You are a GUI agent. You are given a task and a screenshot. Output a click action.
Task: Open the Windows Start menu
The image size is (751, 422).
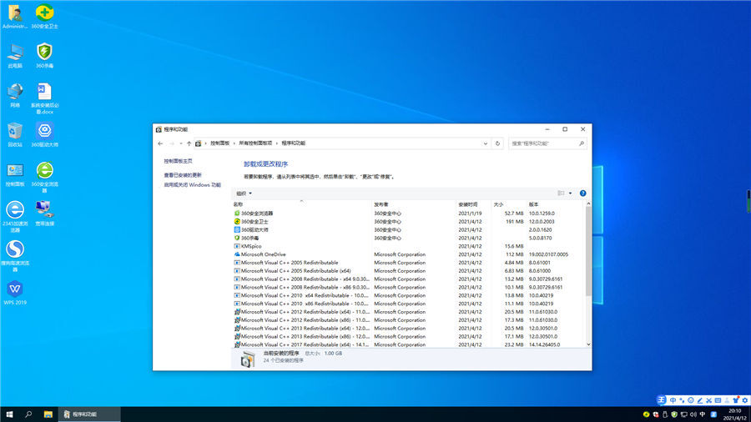coord(9,414)
